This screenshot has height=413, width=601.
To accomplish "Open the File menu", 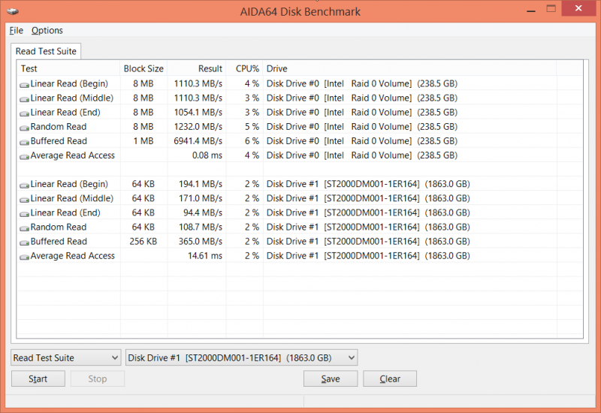I will [x=16, y=31].
